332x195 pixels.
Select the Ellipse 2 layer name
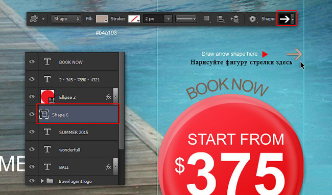pyautogui.click(x=67, y=97)
